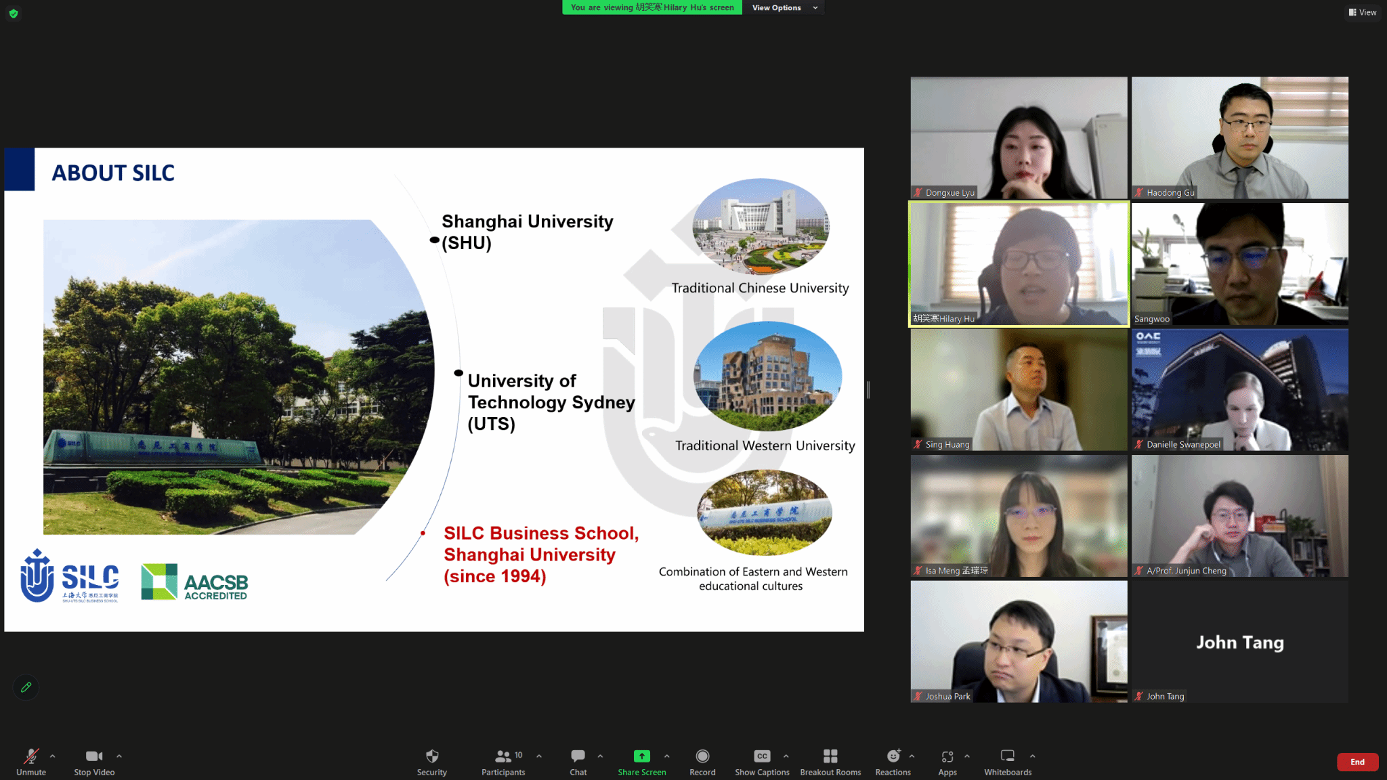Expand audio options arrow beside Unmute
The image size is (1387, 780).
coord(53,756)
